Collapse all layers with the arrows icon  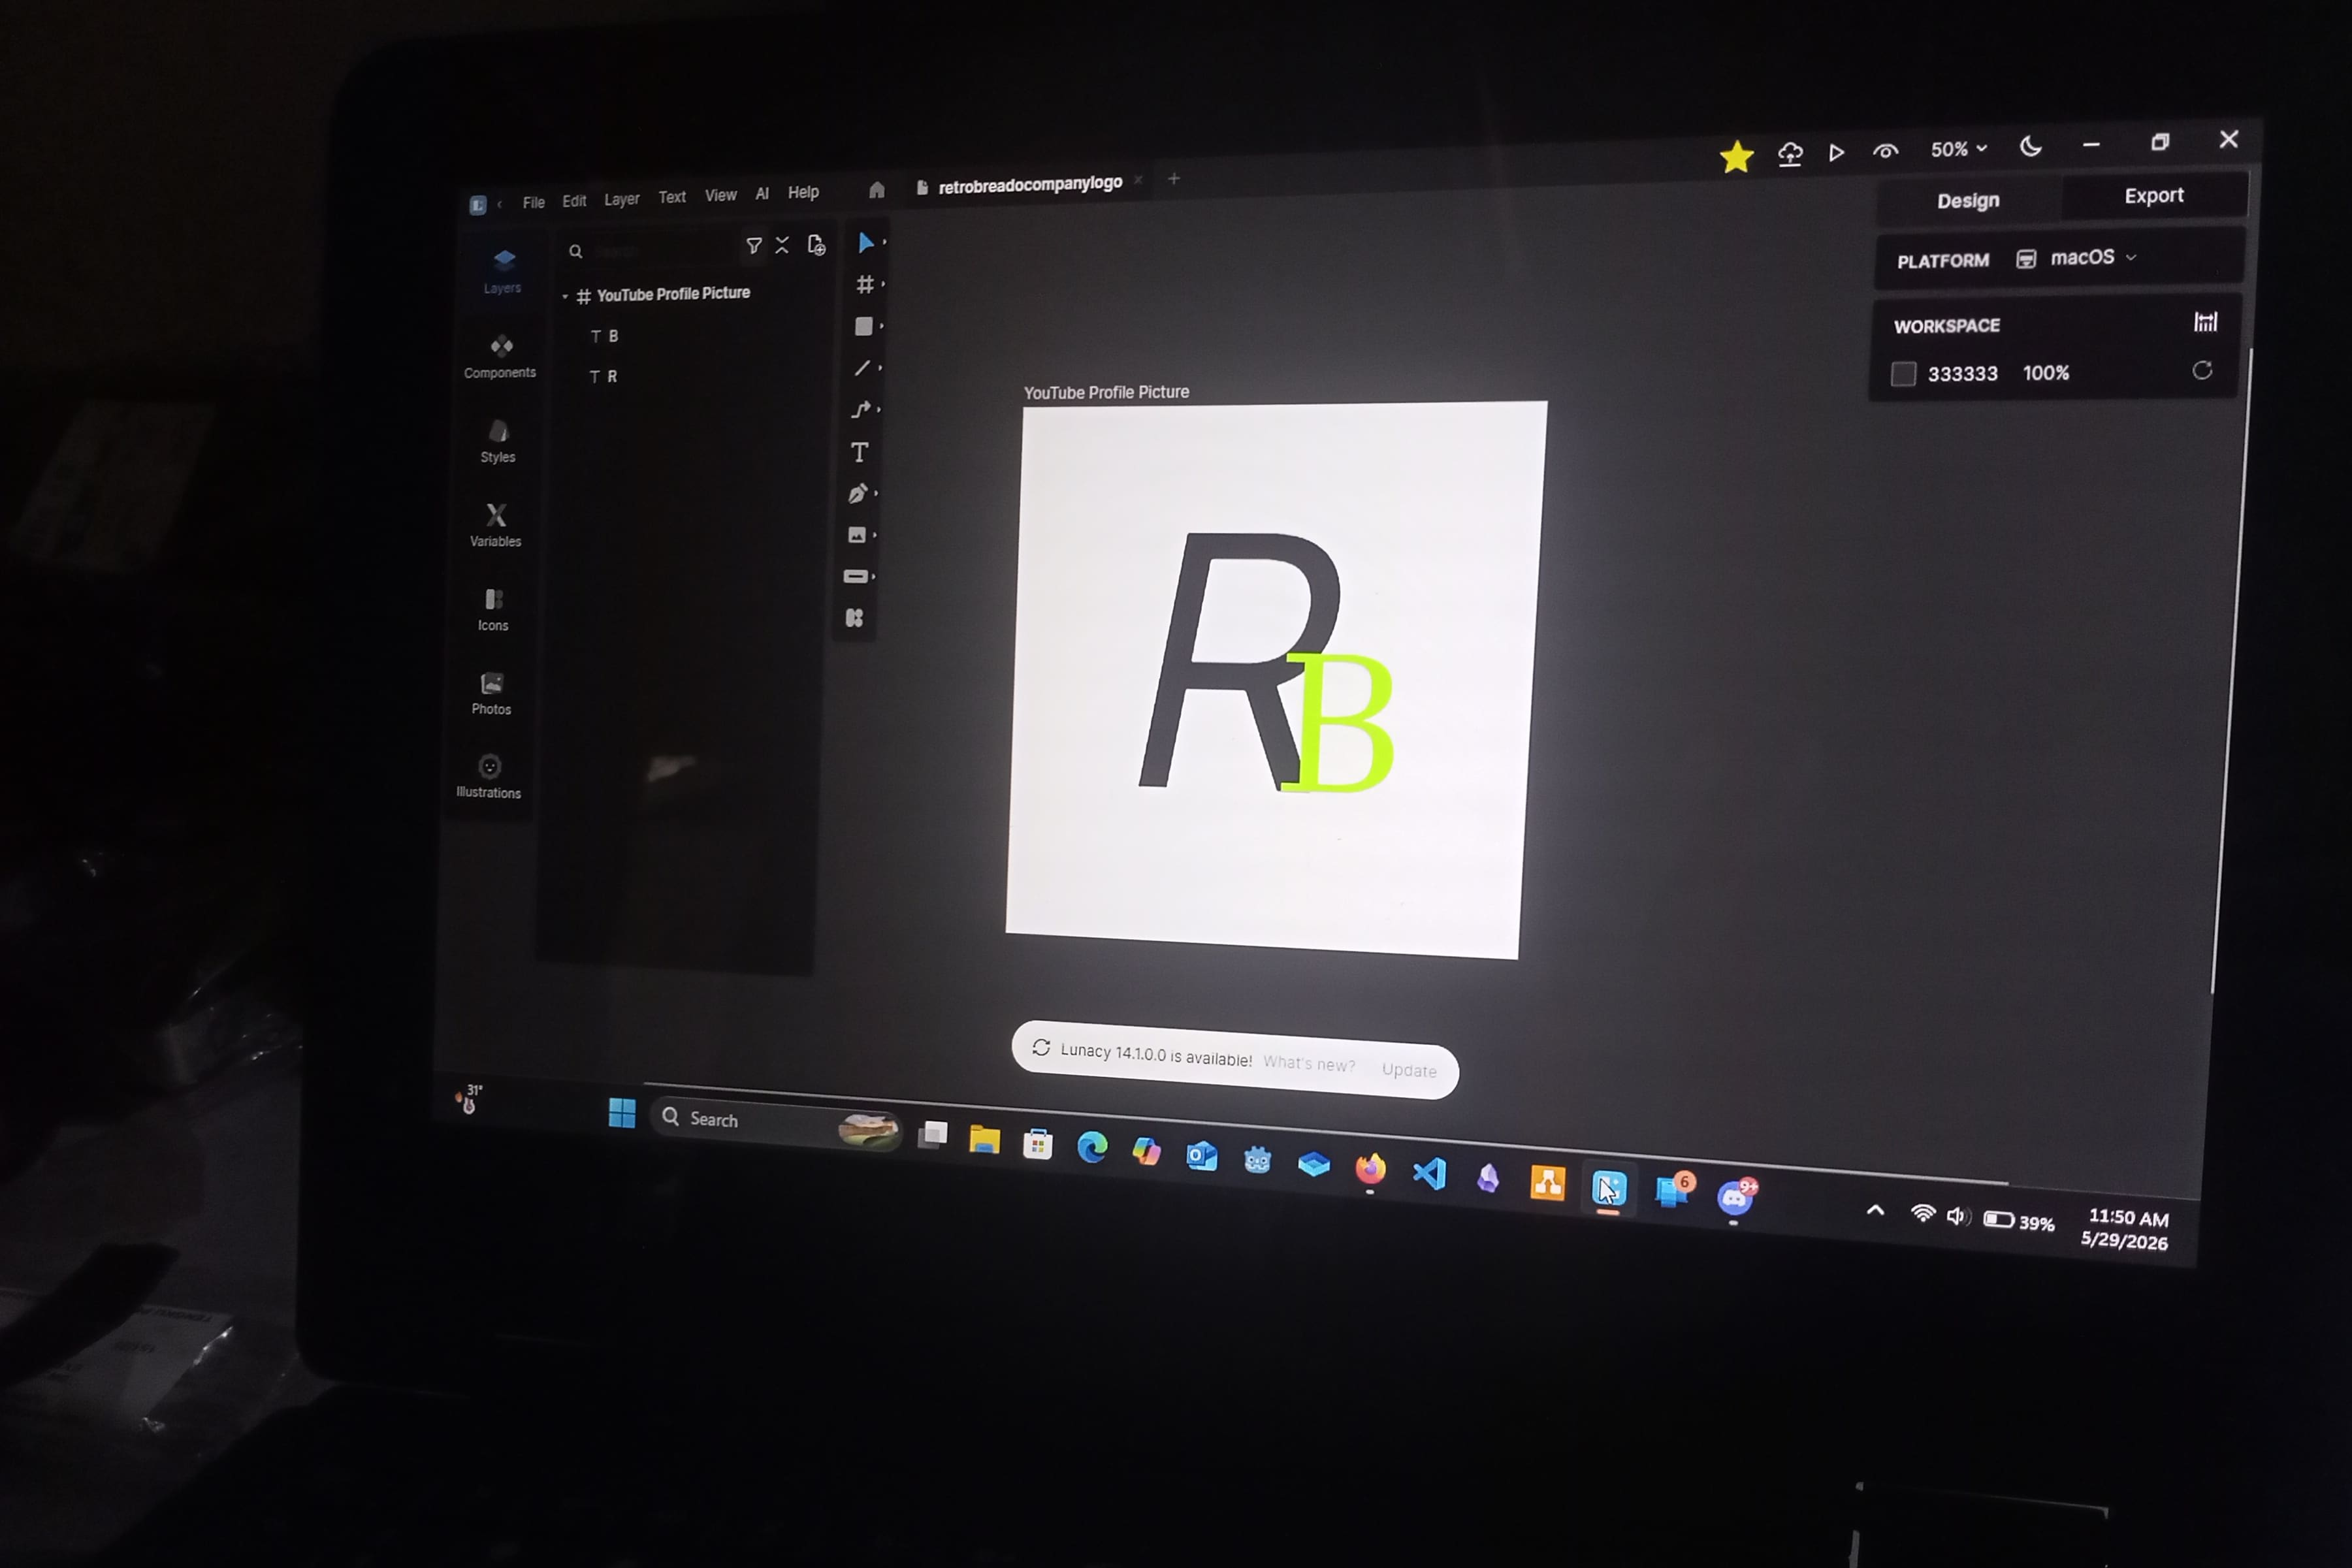tap(782, 245)
